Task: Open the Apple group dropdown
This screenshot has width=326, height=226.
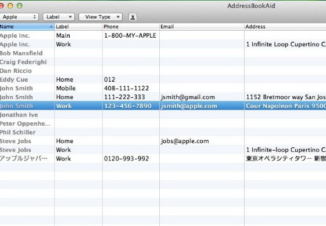Action: pyautogui.click(x=19, y=17)
